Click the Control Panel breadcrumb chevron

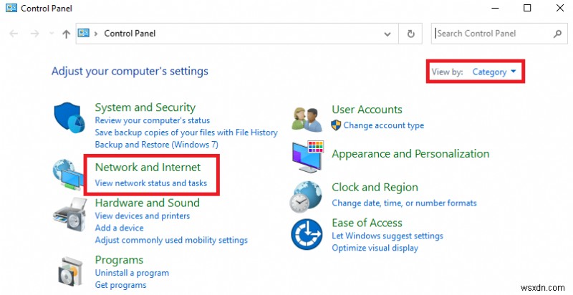(95, 34)
